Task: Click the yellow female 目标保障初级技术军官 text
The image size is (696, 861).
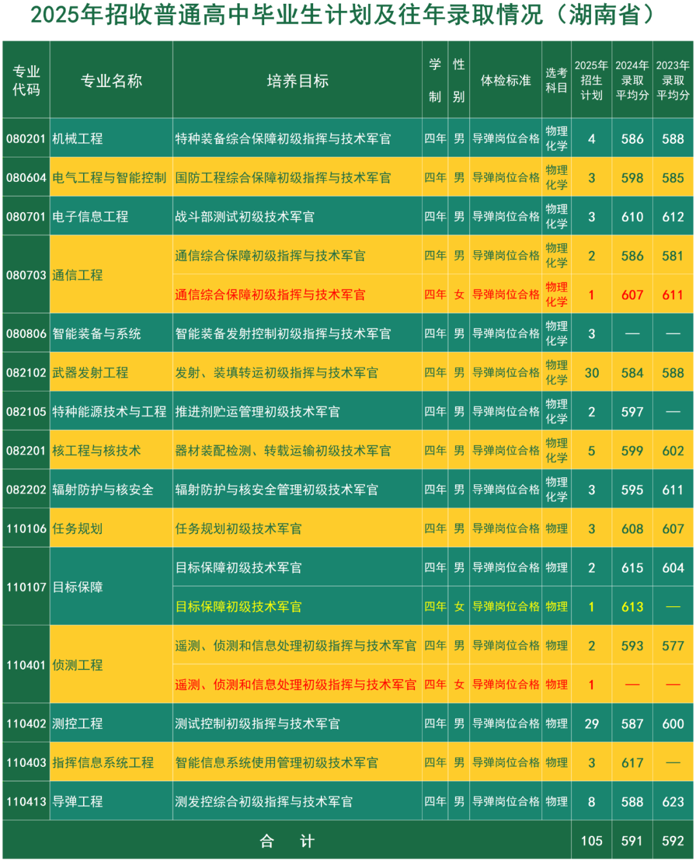Action: (238, 607)
